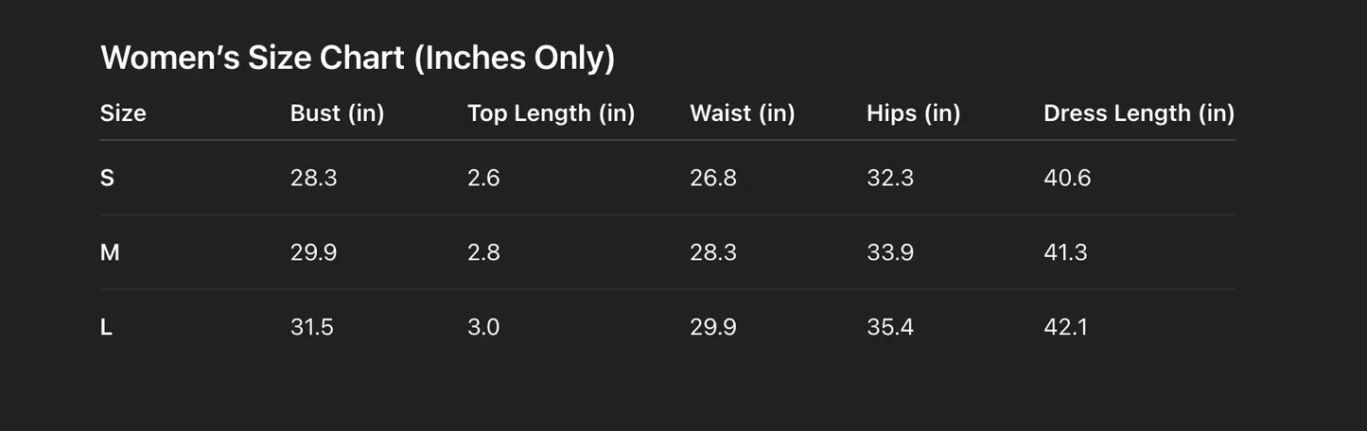Click the small top length 2.6
The image size is (1367, 431).
pos(483,178)
